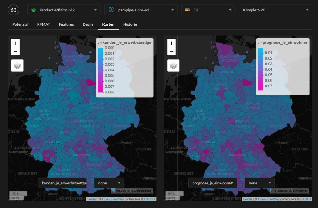Open the Dezile tab
318x208 pixels.
click(x=88, y=24)
